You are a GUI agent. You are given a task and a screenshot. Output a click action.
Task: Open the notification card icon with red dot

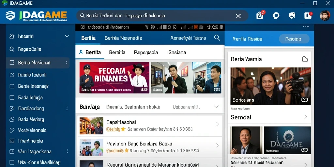pyautogui.click(x=308, y=16)
